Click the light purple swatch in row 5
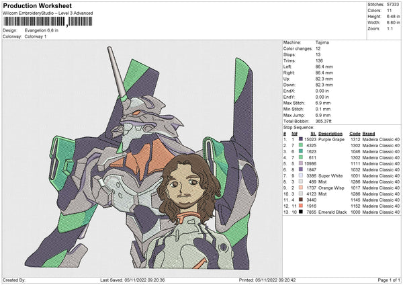This screenshot has height=285, width=403. coord(301,163)
